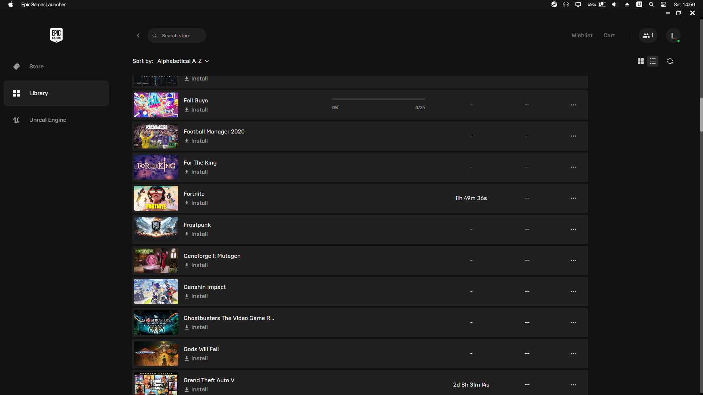Open the Unreal Engine section

48,120
